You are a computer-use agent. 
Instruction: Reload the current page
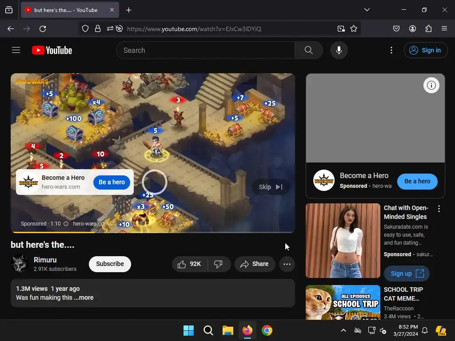click(43, 29)
